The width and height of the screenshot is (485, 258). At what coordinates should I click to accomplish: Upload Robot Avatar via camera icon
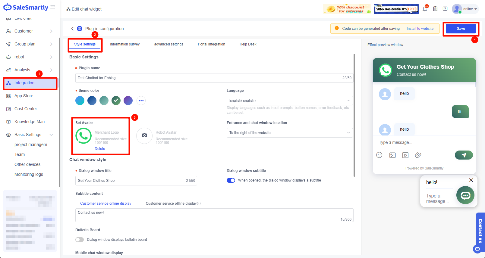tap(144, 136)
